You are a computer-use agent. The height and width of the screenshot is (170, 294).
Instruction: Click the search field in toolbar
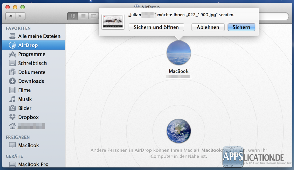tap(274, 16)
